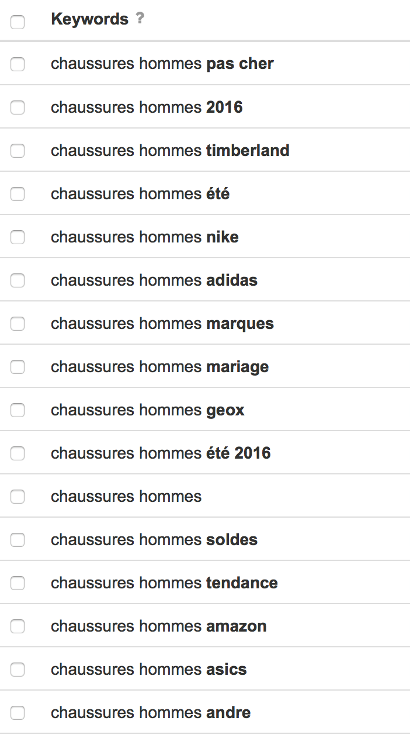Select checkbox for 'chaussures hommes 2016' row
Viewport: 410px width, 735px height.
coord(18,108)
